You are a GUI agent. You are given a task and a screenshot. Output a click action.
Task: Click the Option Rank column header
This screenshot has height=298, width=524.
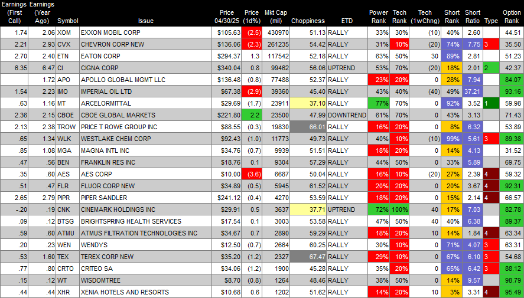coord(512,17)
